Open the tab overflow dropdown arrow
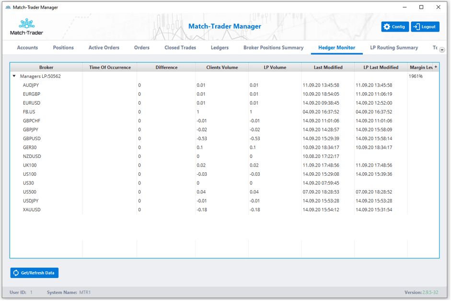The height and width of the screenshot is (301, 451). 442,50
